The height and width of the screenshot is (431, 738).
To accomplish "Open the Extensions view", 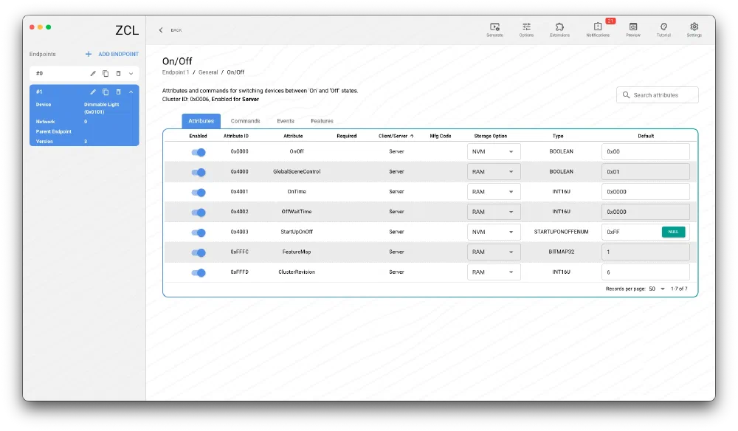I will 559,29.
